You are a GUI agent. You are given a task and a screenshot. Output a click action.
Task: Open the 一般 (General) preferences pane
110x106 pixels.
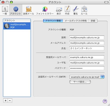pos(5,10)
